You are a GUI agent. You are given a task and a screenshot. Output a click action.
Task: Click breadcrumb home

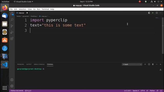coord(19,16)
